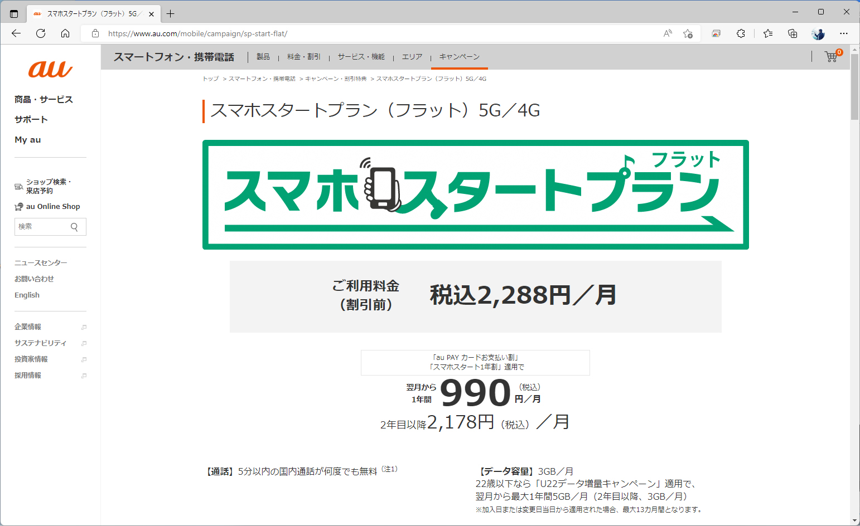Image resolution: width=860 pixels, height=526 pixels.
Task: Click the (注1) footnote link
Action: (389, 469)
